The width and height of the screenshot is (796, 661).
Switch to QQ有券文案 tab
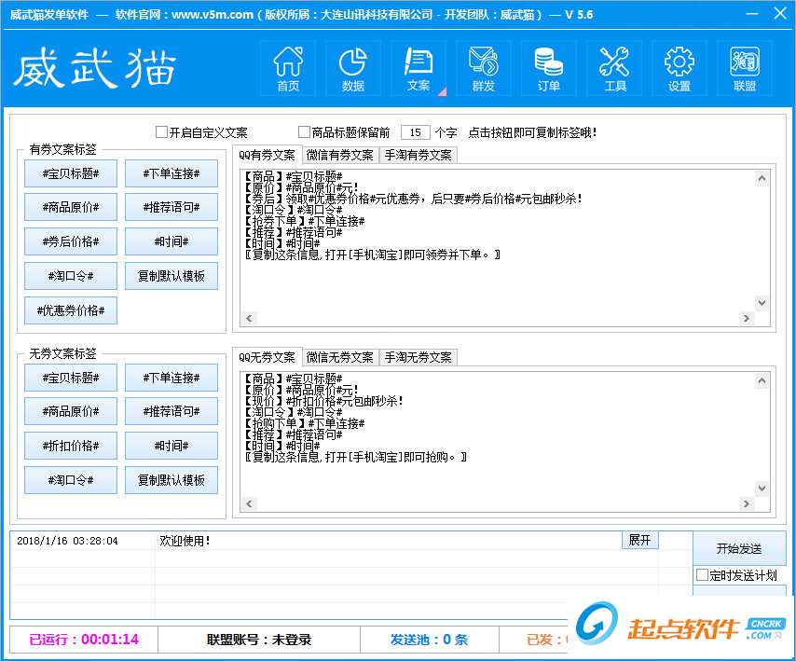tap(267, 155)
